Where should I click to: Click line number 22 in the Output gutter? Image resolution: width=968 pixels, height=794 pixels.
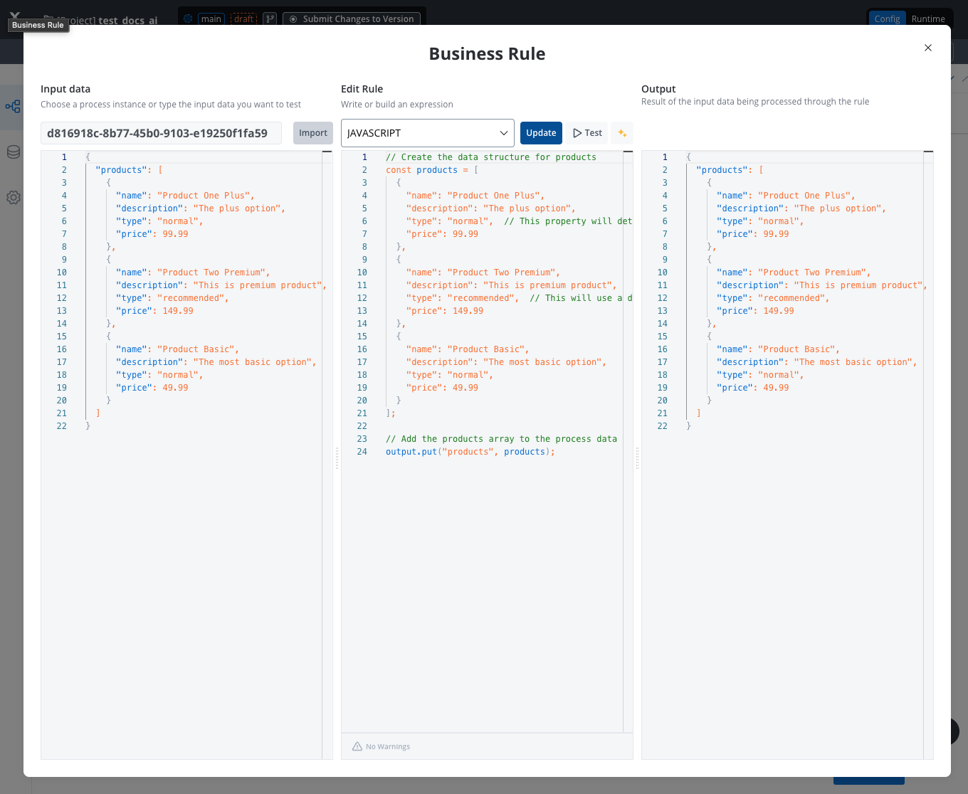point(663,426)
